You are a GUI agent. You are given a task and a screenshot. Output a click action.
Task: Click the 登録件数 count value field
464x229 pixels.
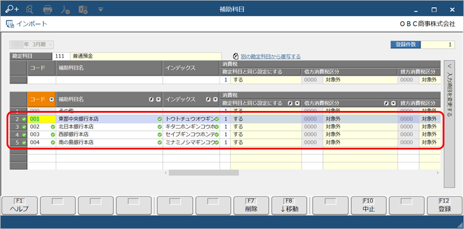pos(438,44)
